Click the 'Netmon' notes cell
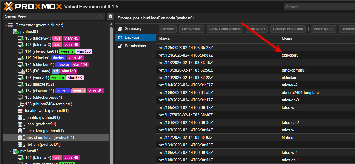Image resolution: width=355 pixels, height=164 pixels. coord(288,137)
